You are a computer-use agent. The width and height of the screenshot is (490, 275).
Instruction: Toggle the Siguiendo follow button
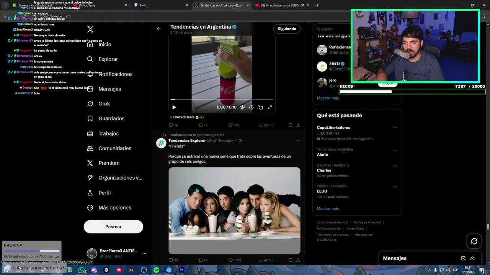point(287,29)
